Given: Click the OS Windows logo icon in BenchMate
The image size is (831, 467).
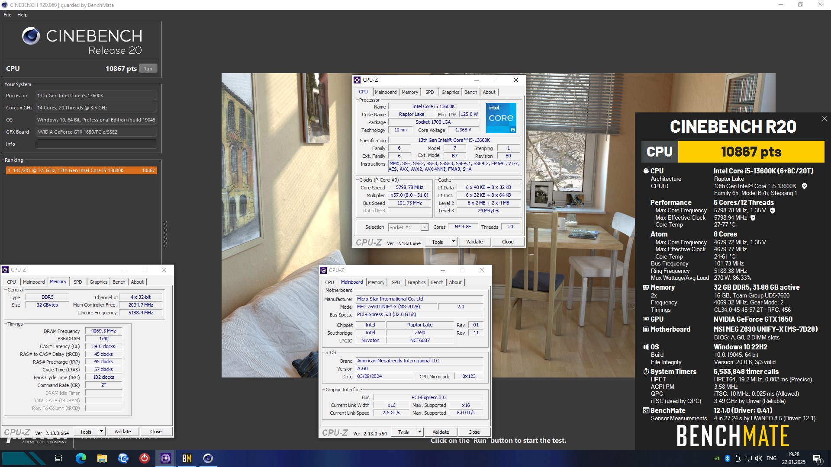Looking at the screenshot, I should [x=646, y=347].
